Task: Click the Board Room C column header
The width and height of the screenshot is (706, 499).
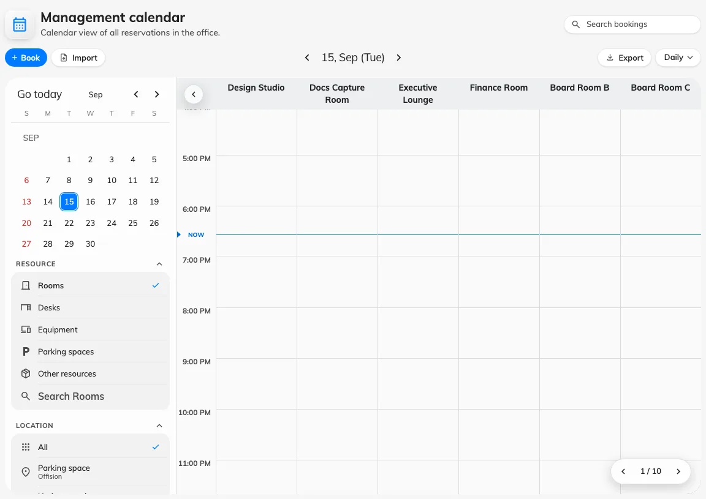Action: pyautogui.click(x=661, y=88)
